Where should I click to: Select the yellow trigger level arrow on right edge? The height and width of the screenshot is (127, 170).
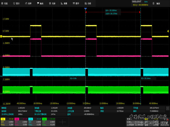(168, 31)
